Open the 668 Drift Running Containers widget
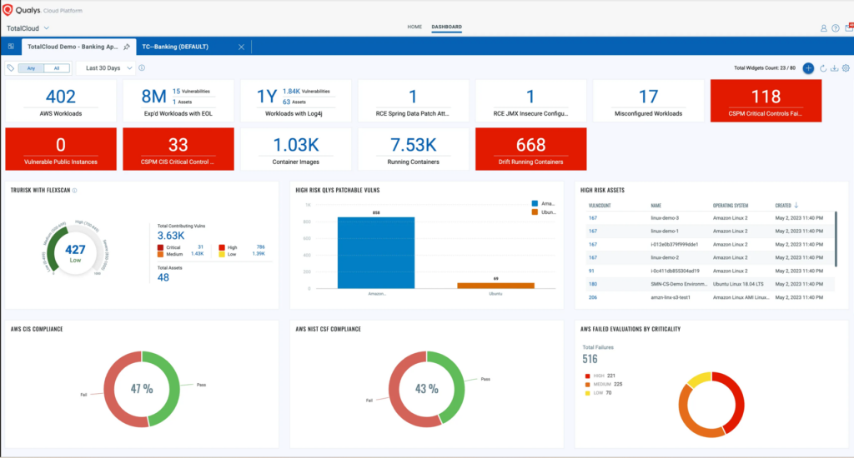Screen dimensions: 854x458 click(x=530, y=149)
